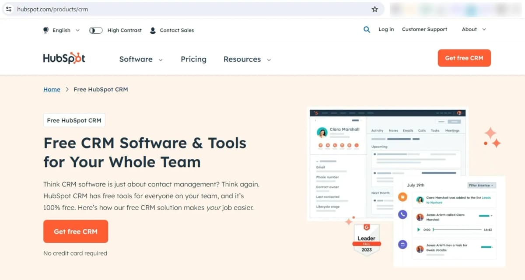Open Customer Support link

click(424, 29)
